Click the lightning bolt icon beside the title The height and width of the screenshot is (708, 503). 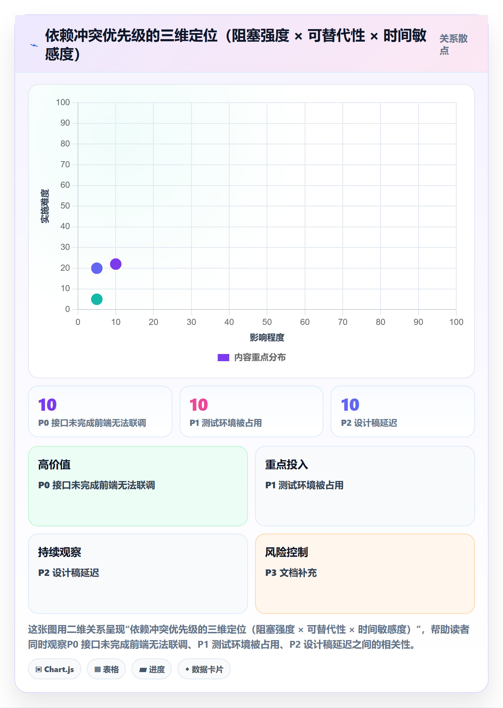[34, 45]
